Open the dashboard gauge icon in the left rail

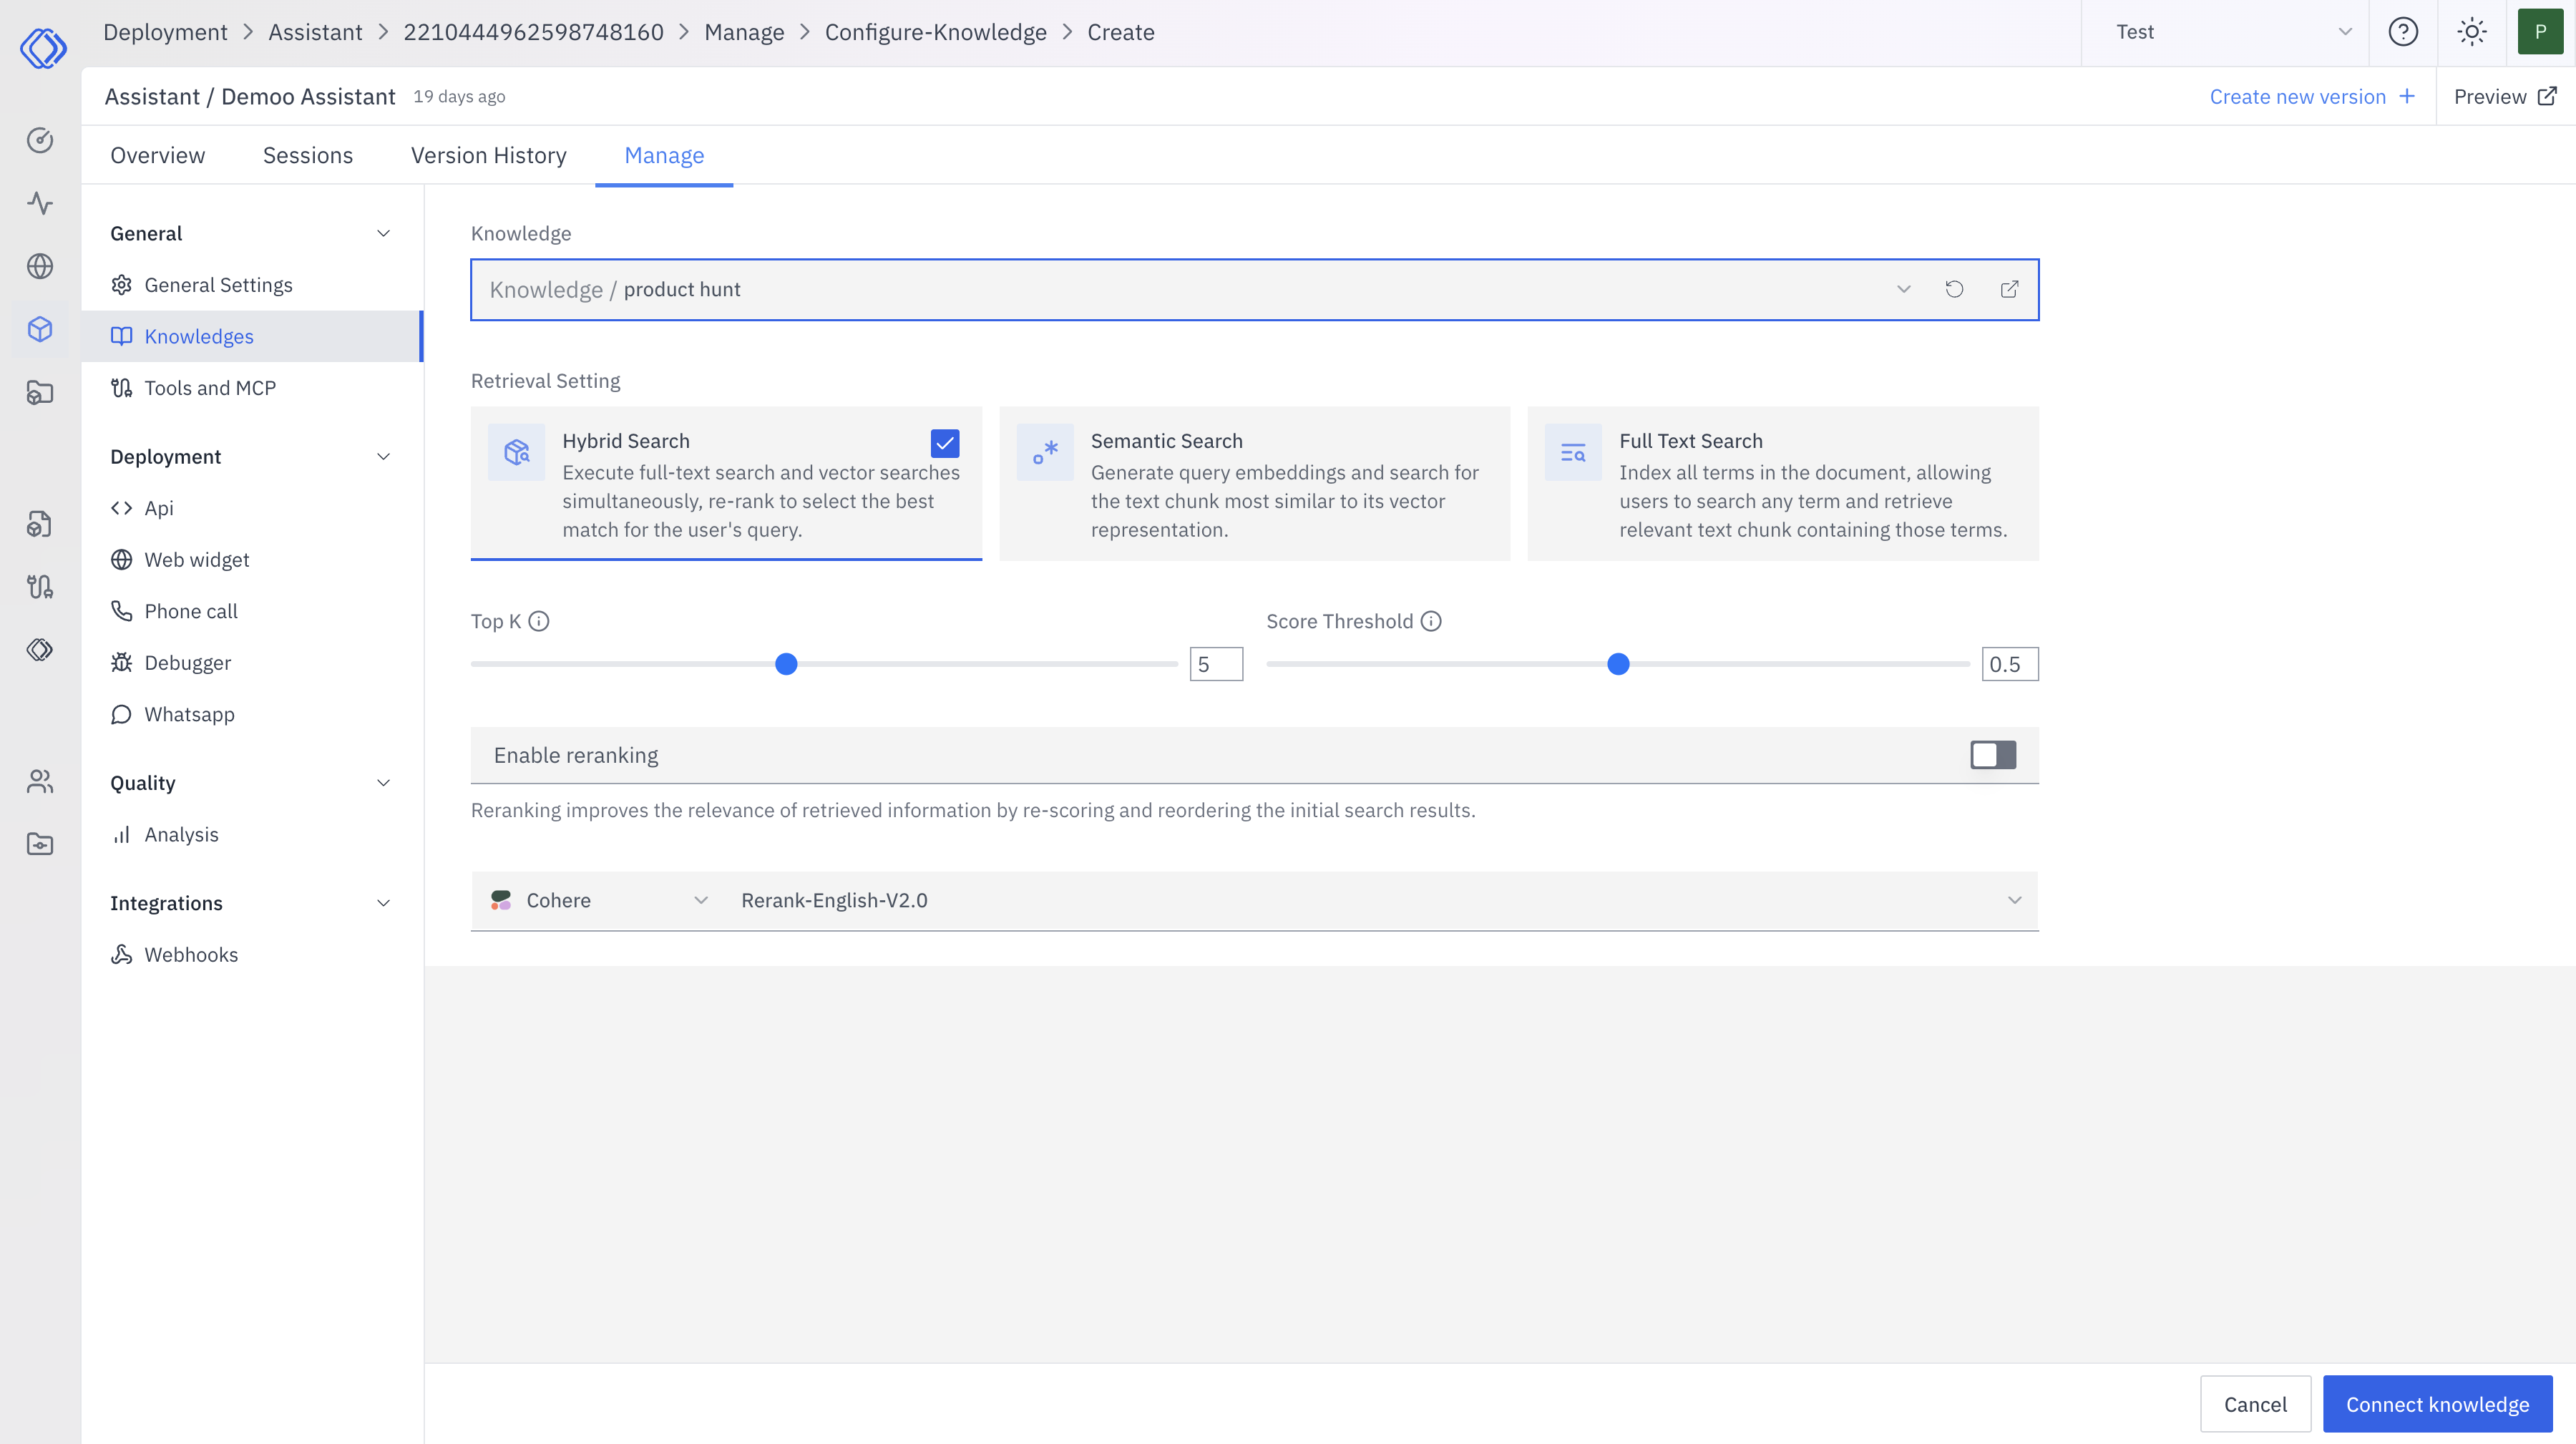point(40,141)
